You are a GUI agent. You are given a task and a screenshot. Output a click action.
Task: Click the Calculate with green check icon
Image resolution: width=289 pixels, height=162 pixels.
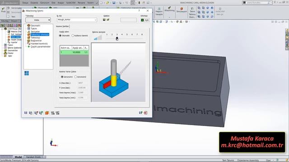click(41, 113)
